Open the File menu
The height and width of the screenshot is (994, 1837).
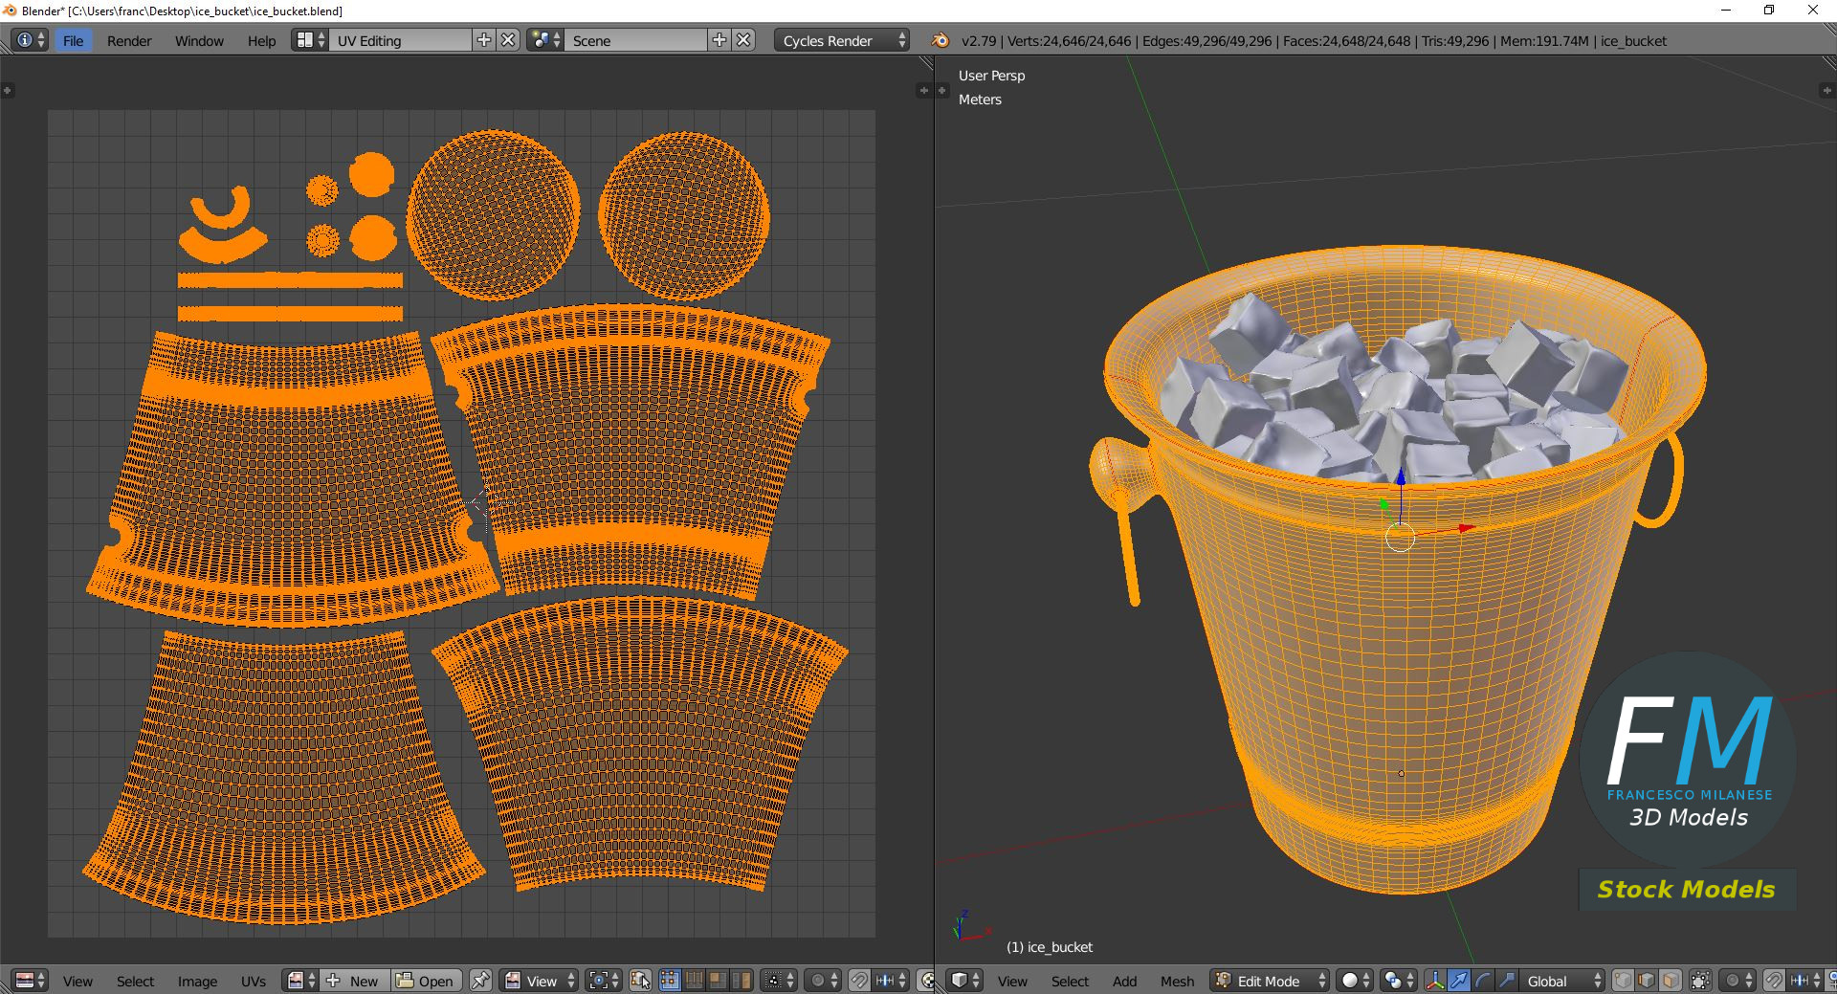[73, 40]
